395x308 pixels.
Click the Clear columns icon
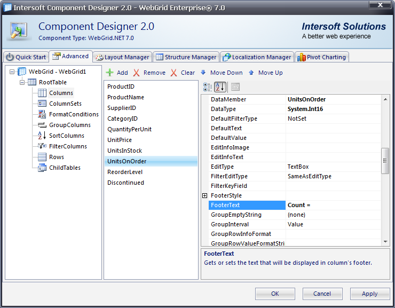174,73
